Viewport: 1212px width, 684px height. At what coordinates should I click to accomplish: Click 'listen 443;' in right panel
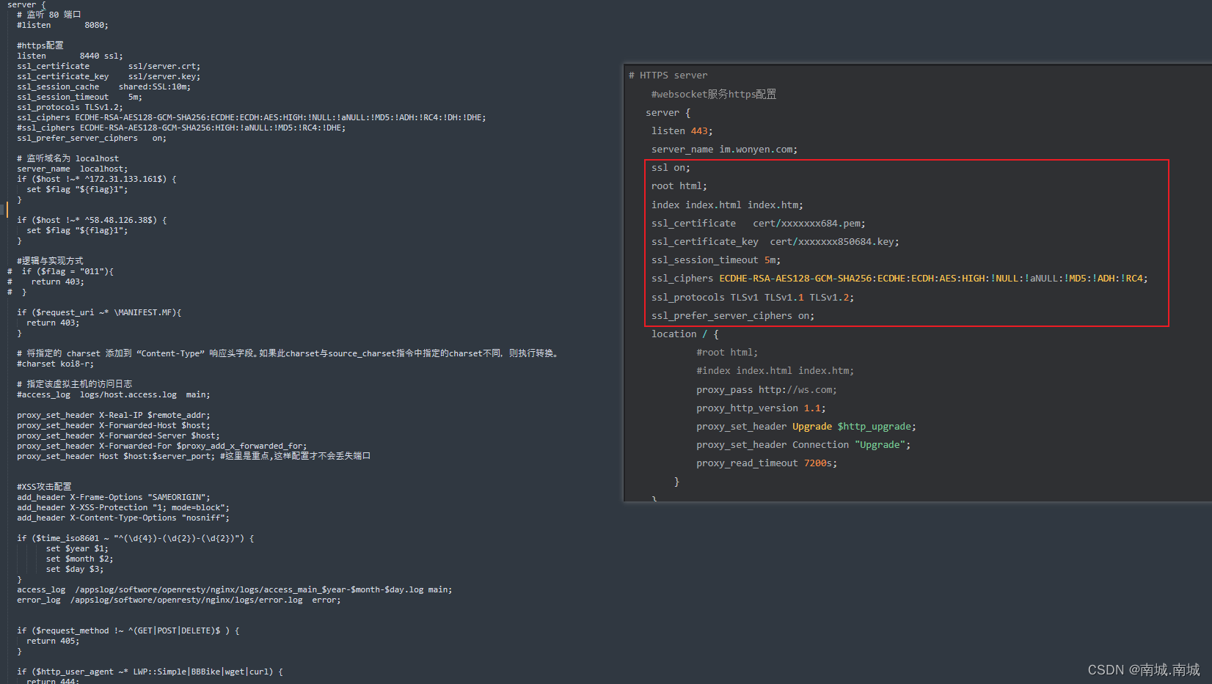point(682,130)
